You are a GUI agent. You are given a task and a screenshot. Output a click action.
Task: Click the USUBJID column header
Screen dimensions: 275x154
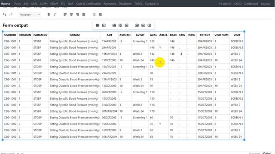point(10,35)
